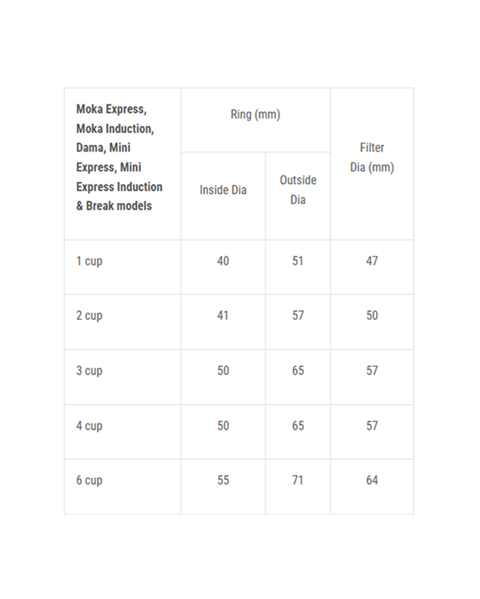Viewport: 480px width, 599px height.
Task: Click the 3 cup outside diameter cell
Action: pyautogui.click(x=298, y=371)
